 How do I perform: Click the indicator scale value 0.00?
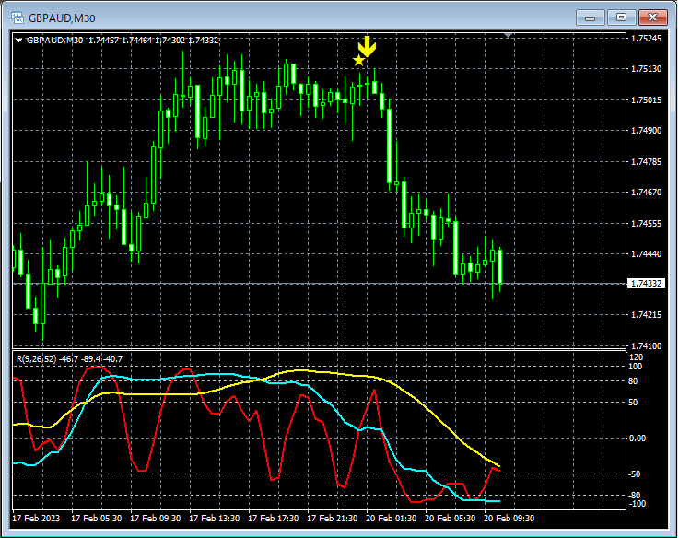[x=637, y=438]
